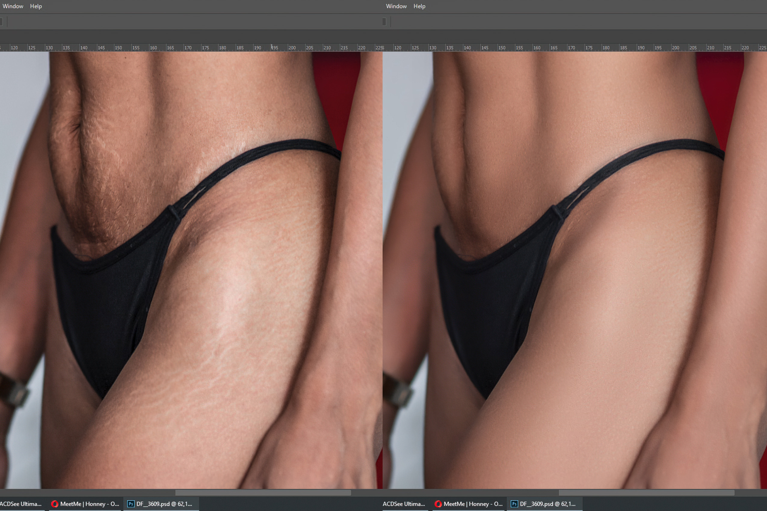Click the empty options bar of the left window
The width and height of the screenshot is (767, 511).
coord(196,22)
